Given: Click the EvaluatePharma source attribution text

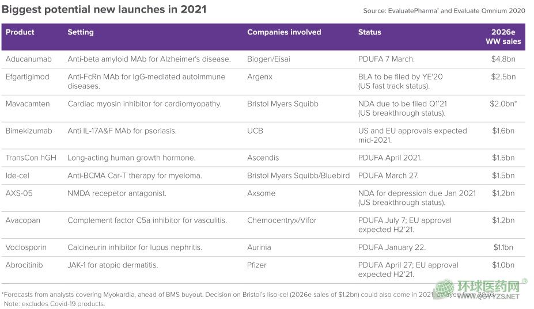Looking at the screenshot, I should [x=444, y=11].
